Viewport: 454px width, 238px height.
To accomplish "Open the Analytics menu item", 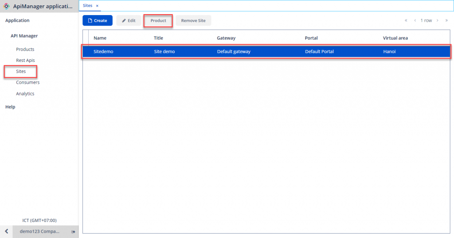I will pyautogui.click(x=25, y=93).
